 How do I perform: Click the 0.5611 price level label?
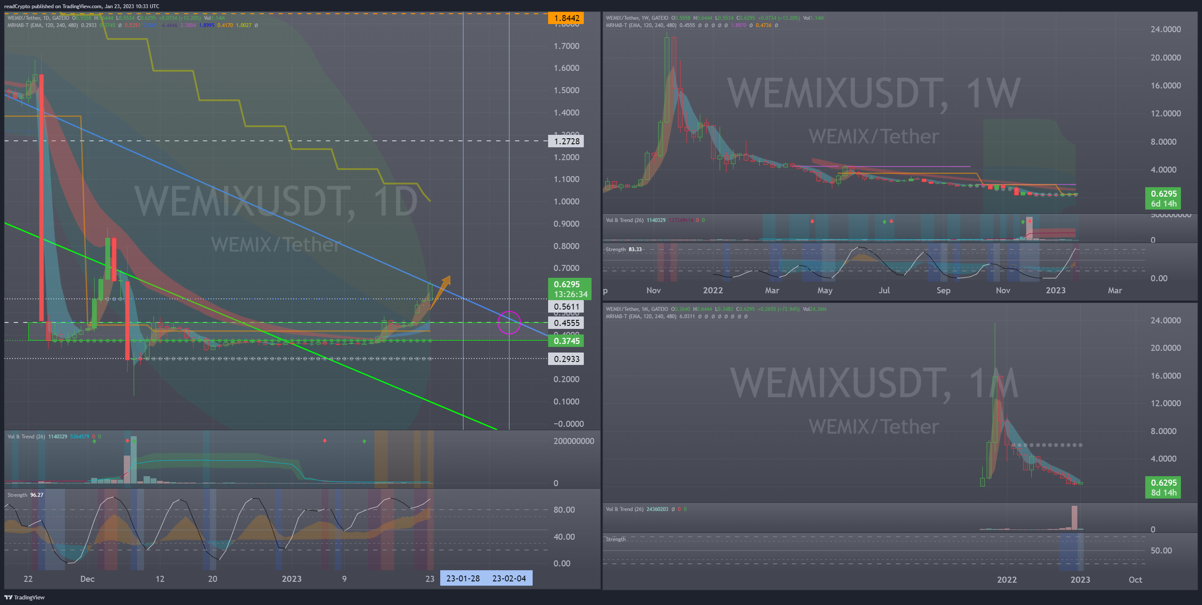pos(566,306)
